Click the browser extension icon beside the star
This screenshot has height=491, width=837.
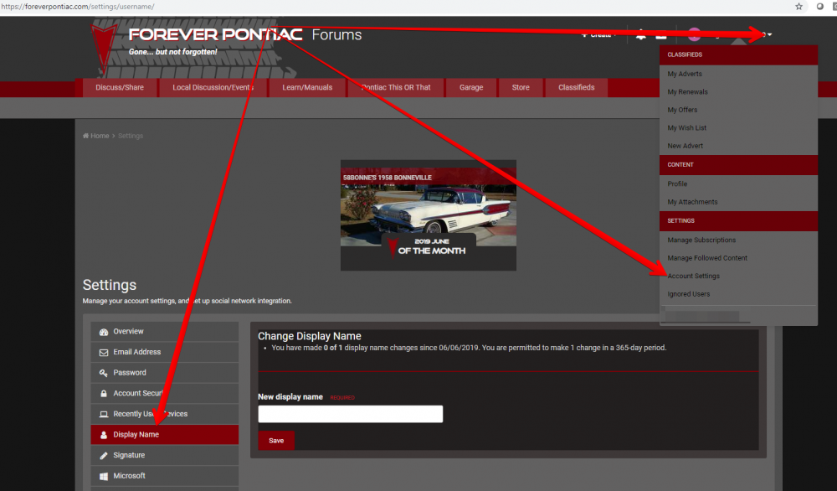pos(820,7)
